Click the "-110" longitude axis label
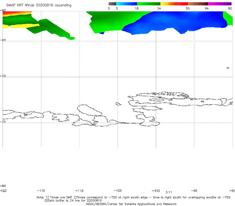This screenshot has width=235, height=206. (x=79, y=191)
